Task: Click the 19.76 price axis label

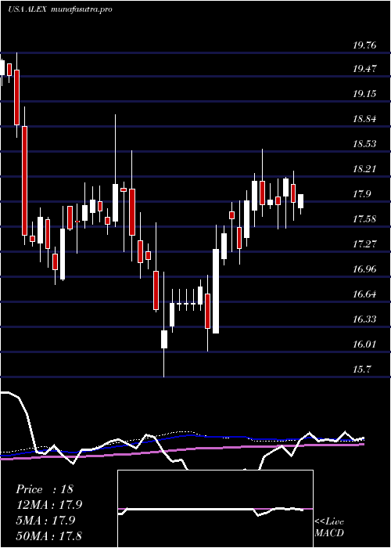Action: point(365,45)
